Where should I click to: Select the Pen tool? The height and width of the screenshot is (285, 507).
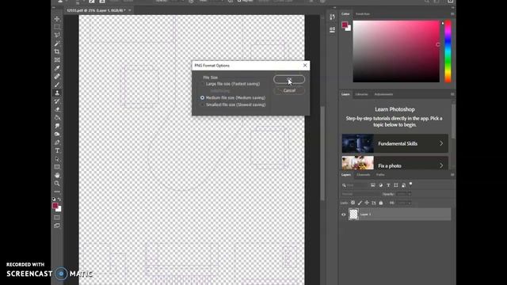coord(57,142)
